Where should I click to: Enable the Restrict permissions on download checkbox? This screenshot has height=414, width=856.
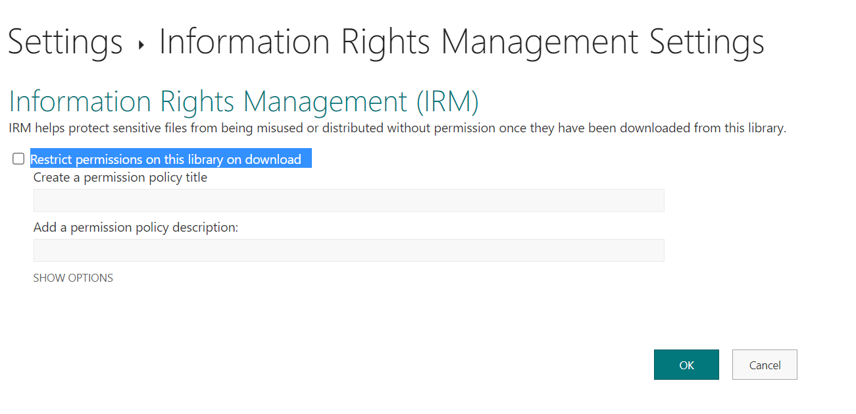(x=18, y=159)
